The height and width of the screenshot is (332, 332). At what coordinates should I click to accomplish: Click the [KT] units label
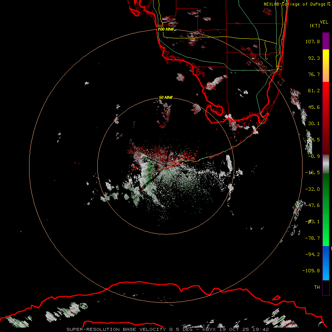(315, 25)
